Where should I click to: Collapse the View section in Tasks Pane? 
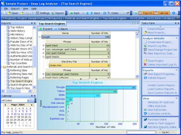coord(177,98)
